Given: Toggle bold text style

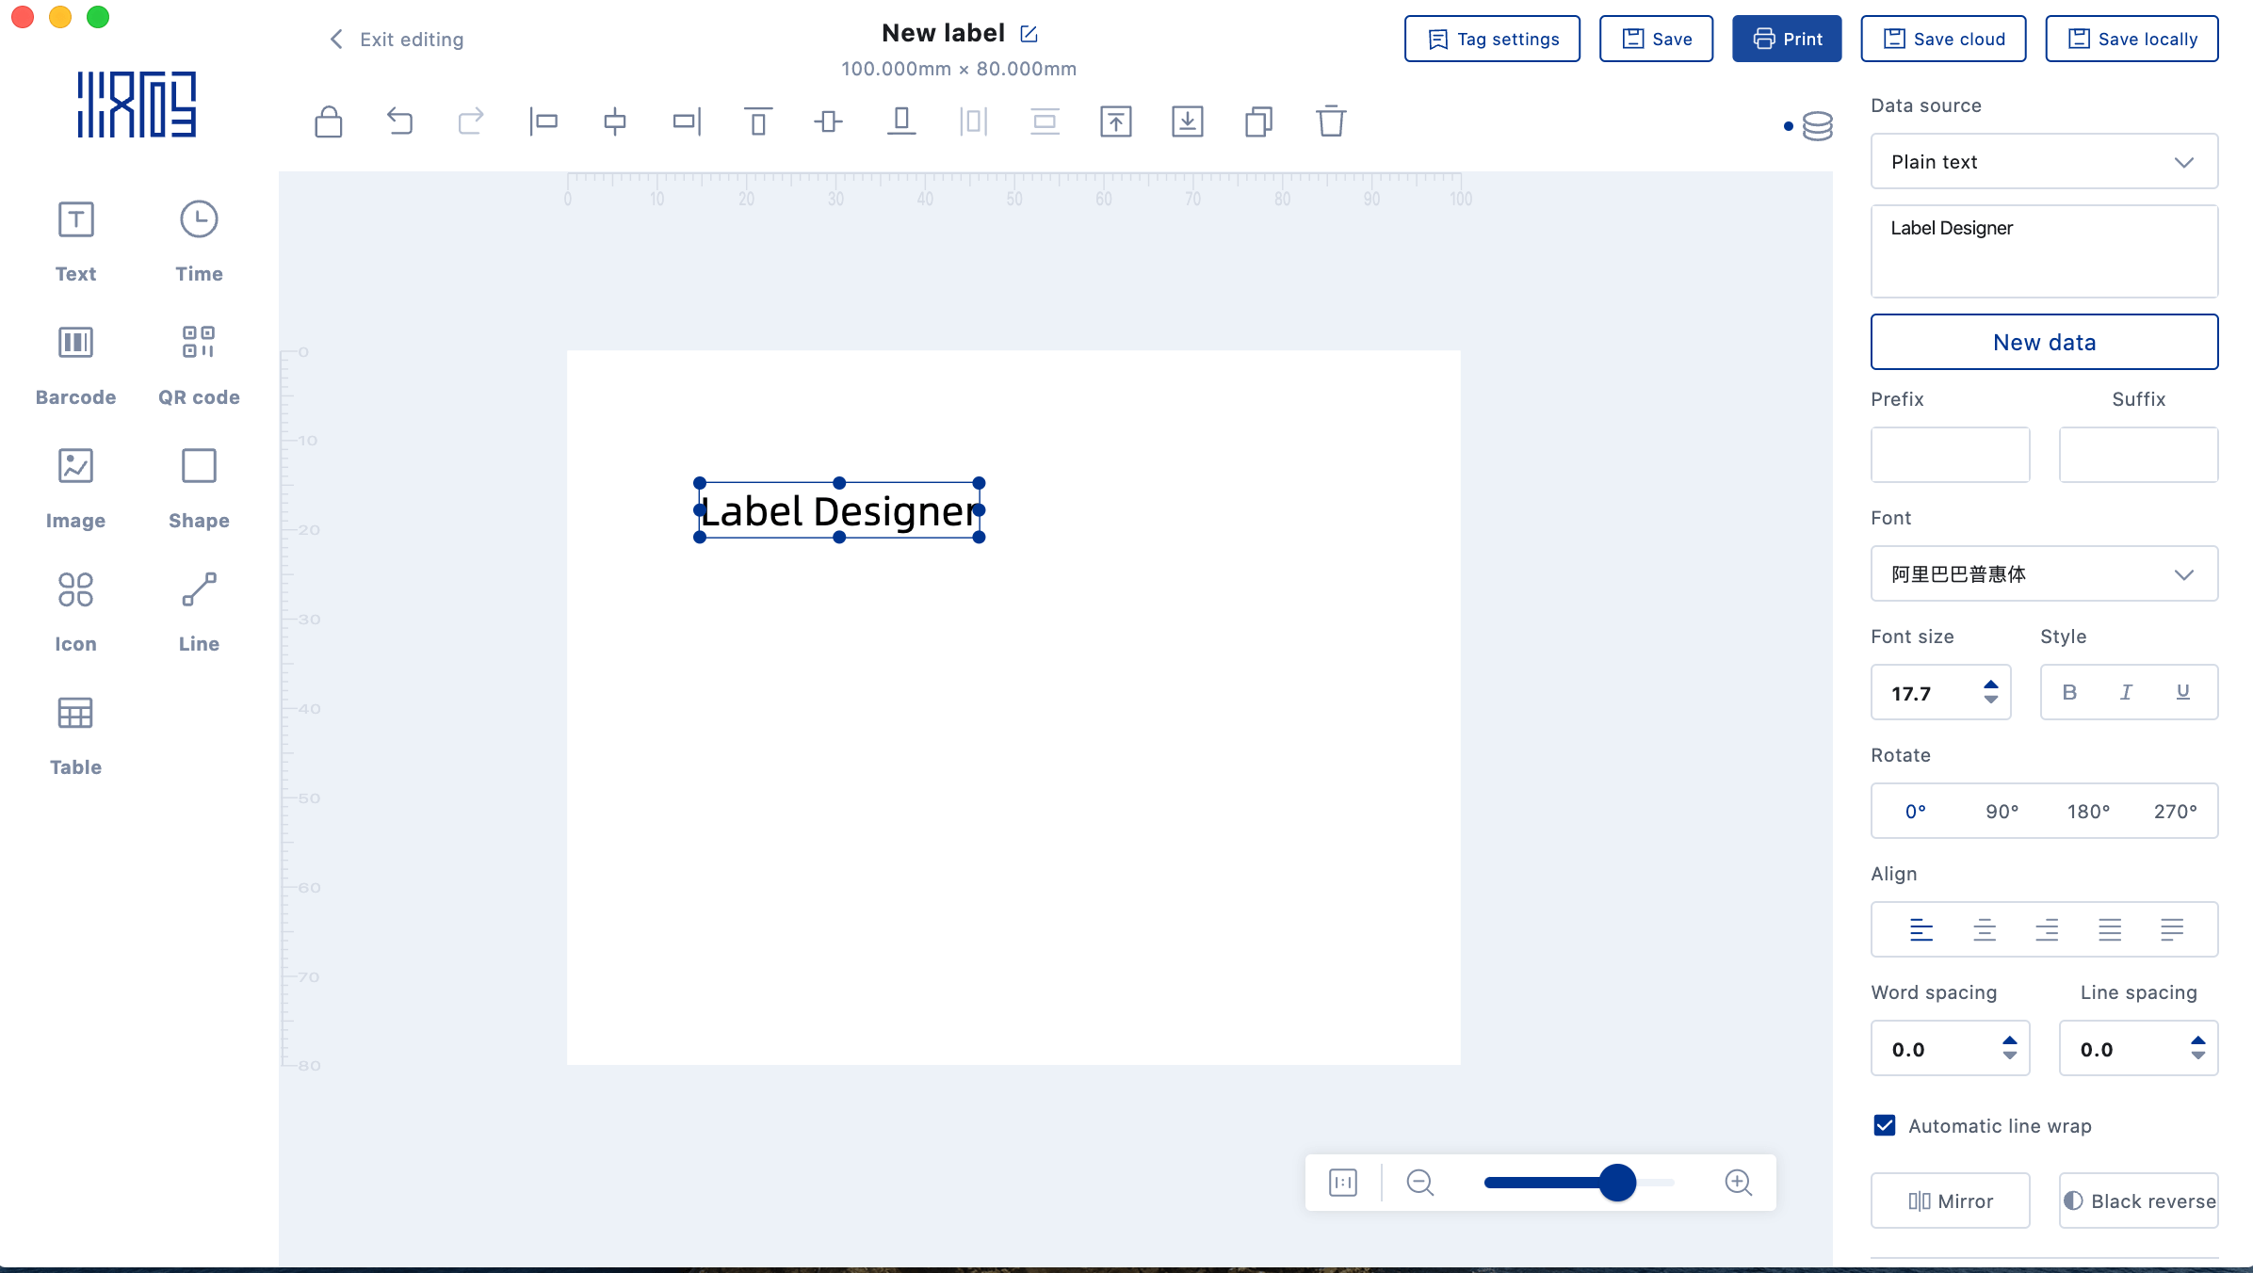Looking at the screenshot, I should (2069, 693).
